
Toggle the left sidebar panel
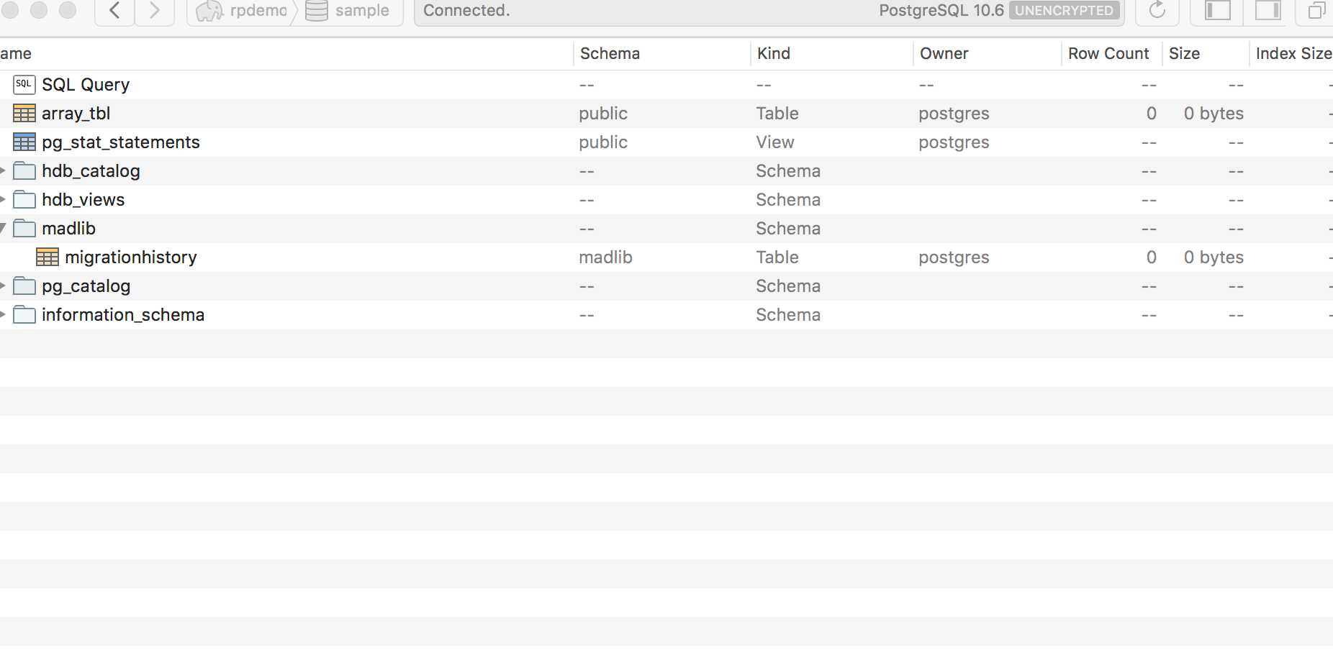[x=1218, y=11]
